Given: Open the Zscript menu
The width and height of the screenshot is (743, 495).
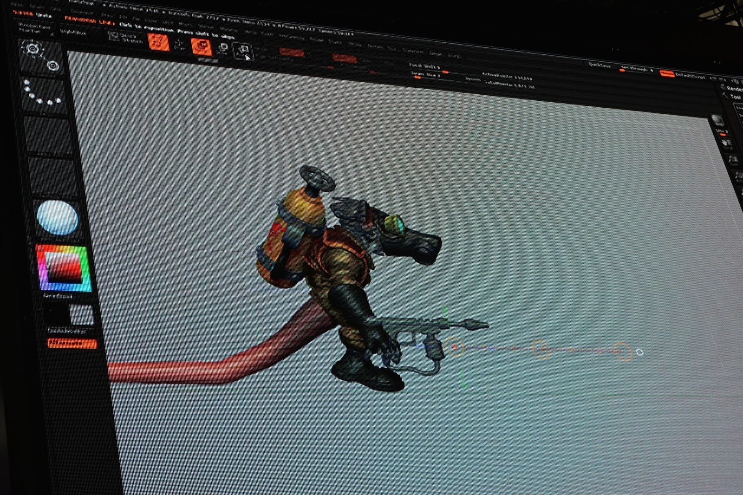Looking at the screenshot, I should point(454,55).
